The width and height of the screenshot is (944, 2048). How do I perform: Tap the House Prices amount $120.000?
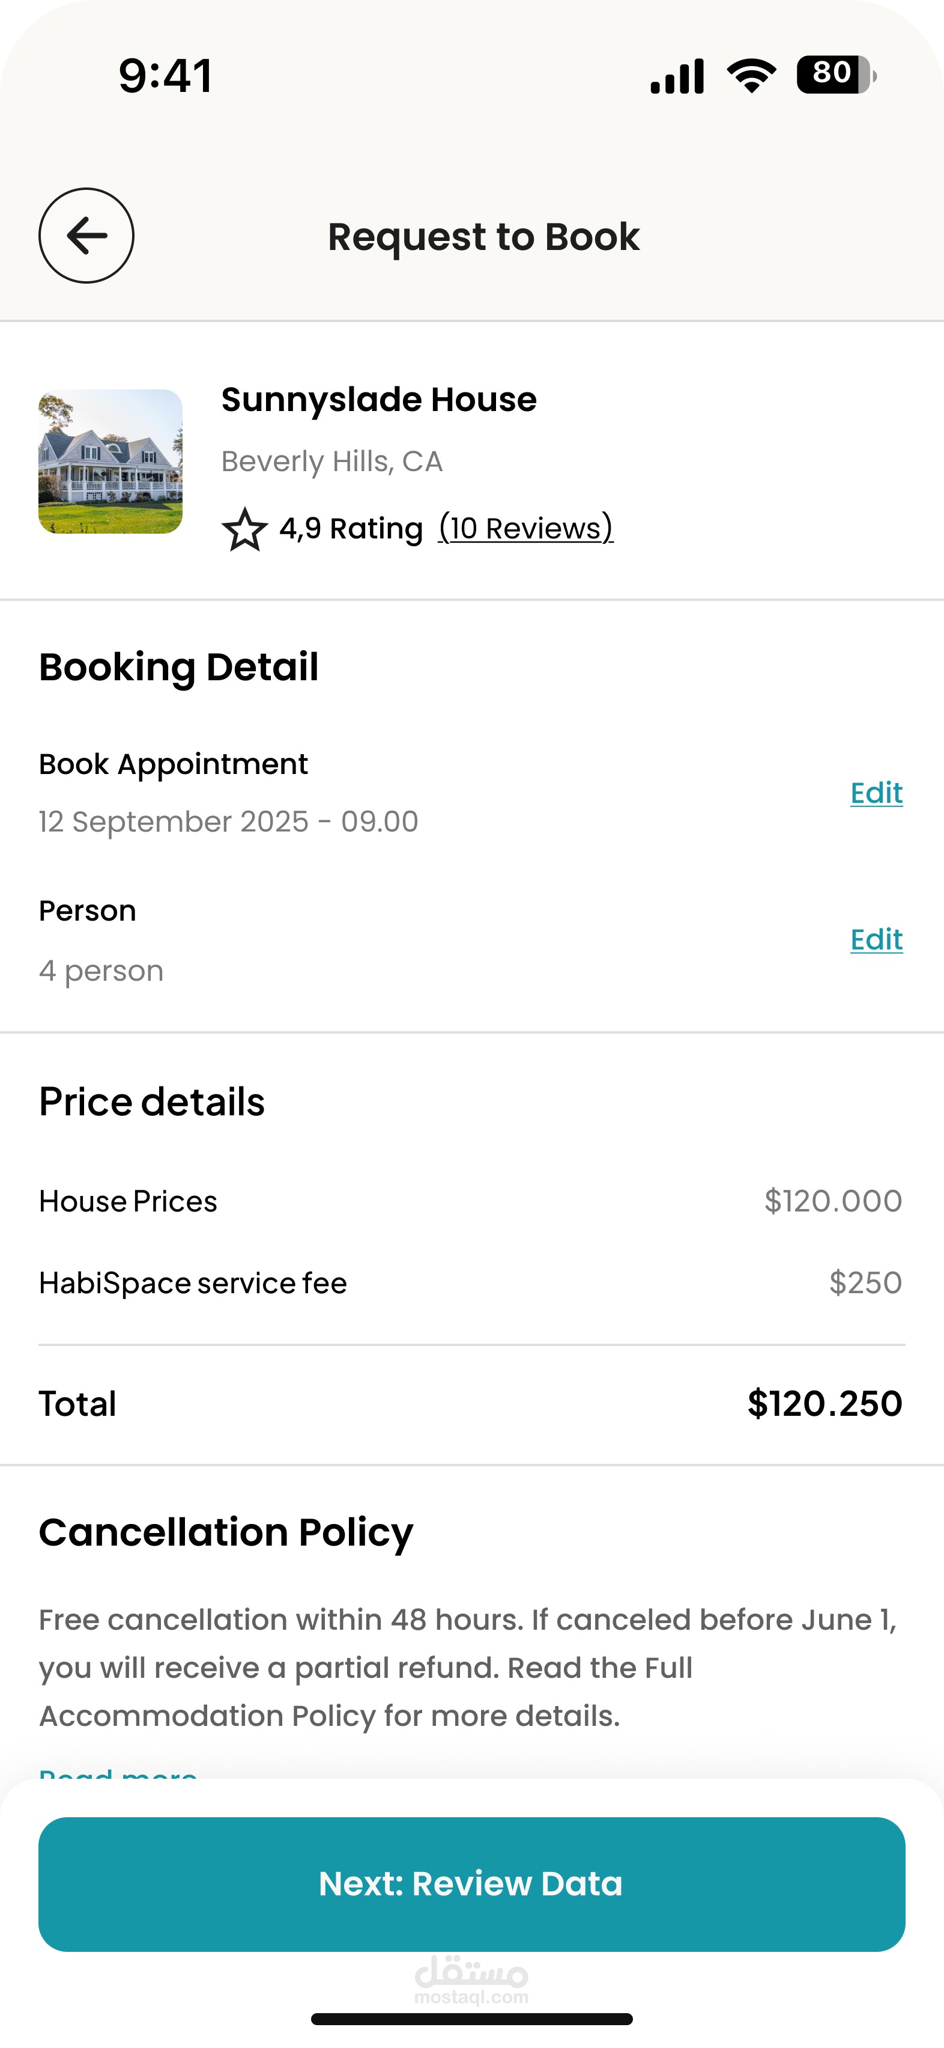833,1201
